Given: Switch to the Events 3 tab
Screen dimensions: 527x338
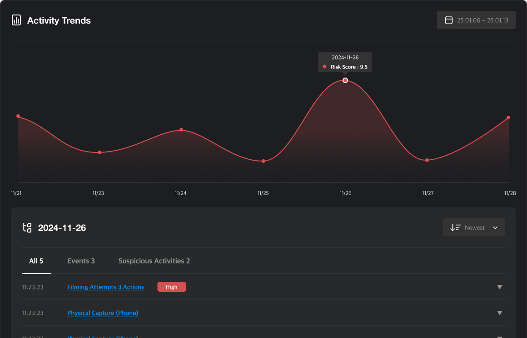Looking at the screenshot, I should [81, 261].
